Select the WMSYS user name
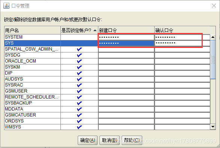Image resolution: width=220 pixels, height=148 pixels. 13,127
